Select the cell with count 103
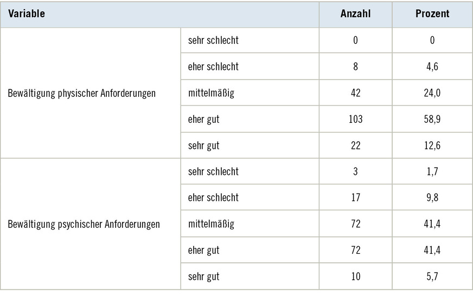The image size is (473, 297). pos(355,119)
